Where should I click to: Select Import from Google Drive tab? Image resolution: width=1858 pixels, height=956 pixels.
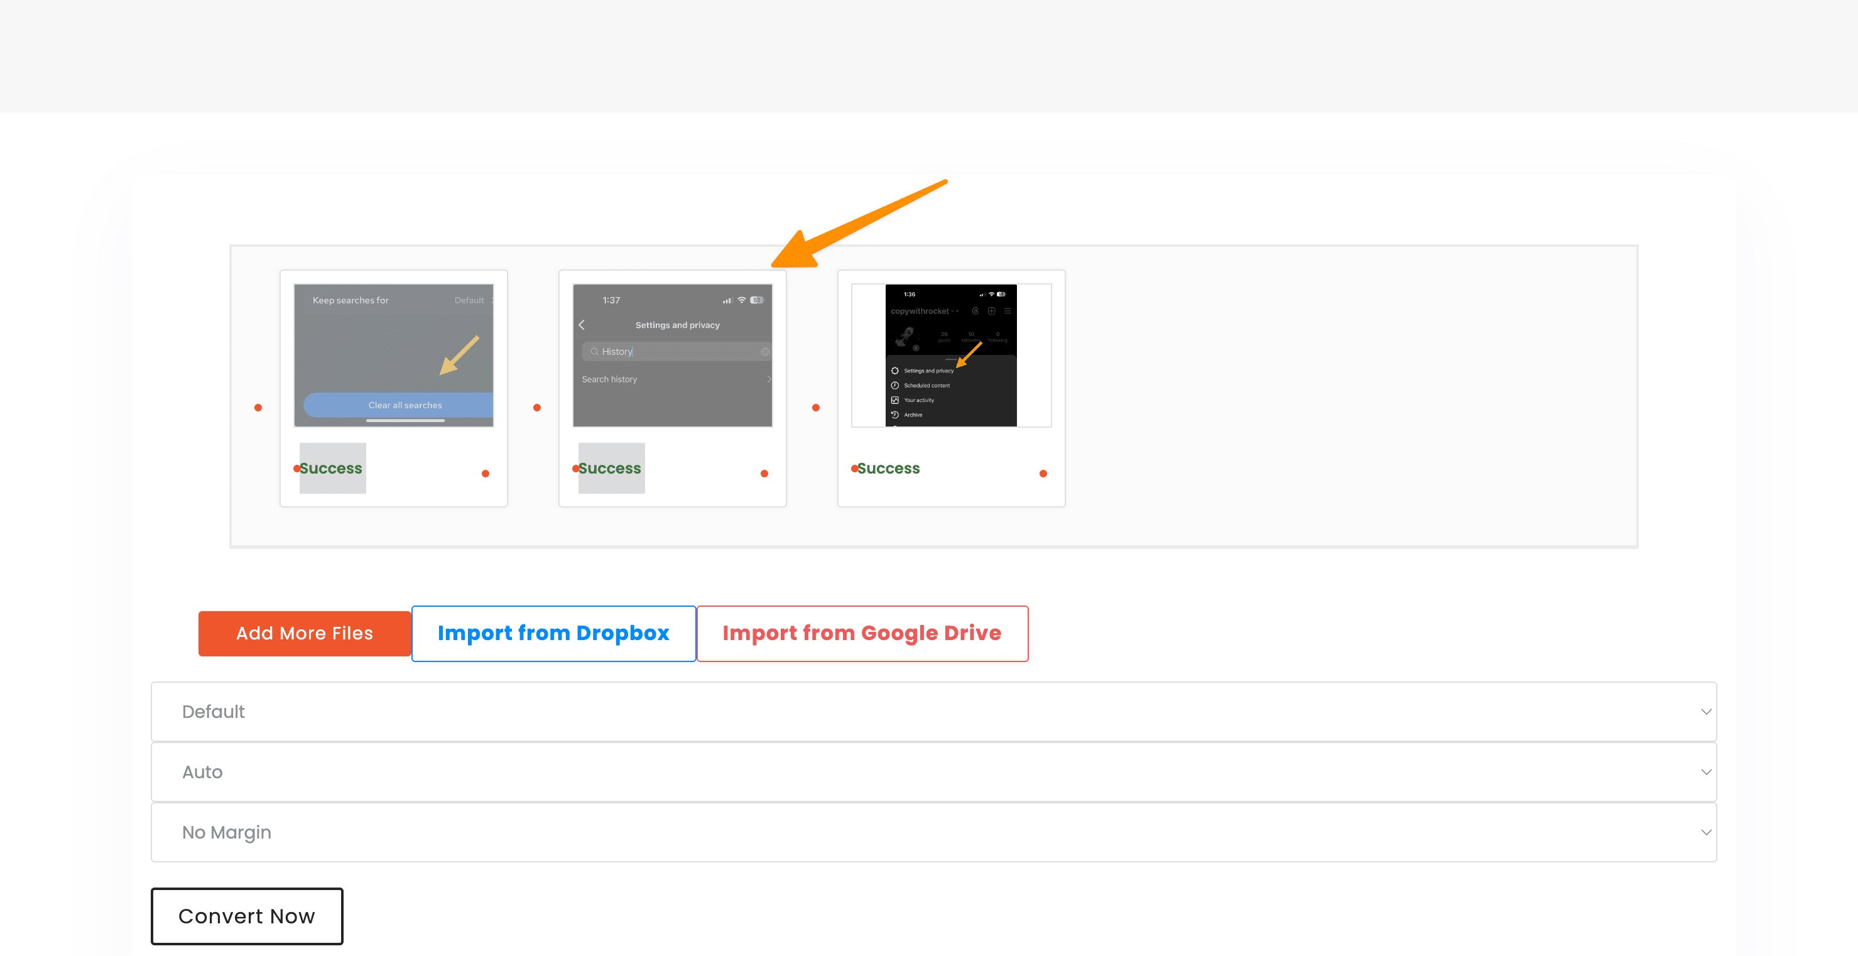[861, 633]
